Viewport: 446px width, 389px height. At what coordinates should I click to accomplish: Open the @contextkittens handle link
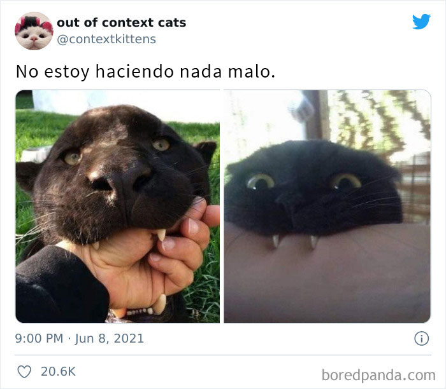(106, 39)
